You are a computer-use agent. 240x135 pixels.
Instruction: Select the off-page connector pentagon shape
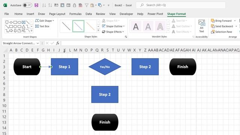coord(7,22)
